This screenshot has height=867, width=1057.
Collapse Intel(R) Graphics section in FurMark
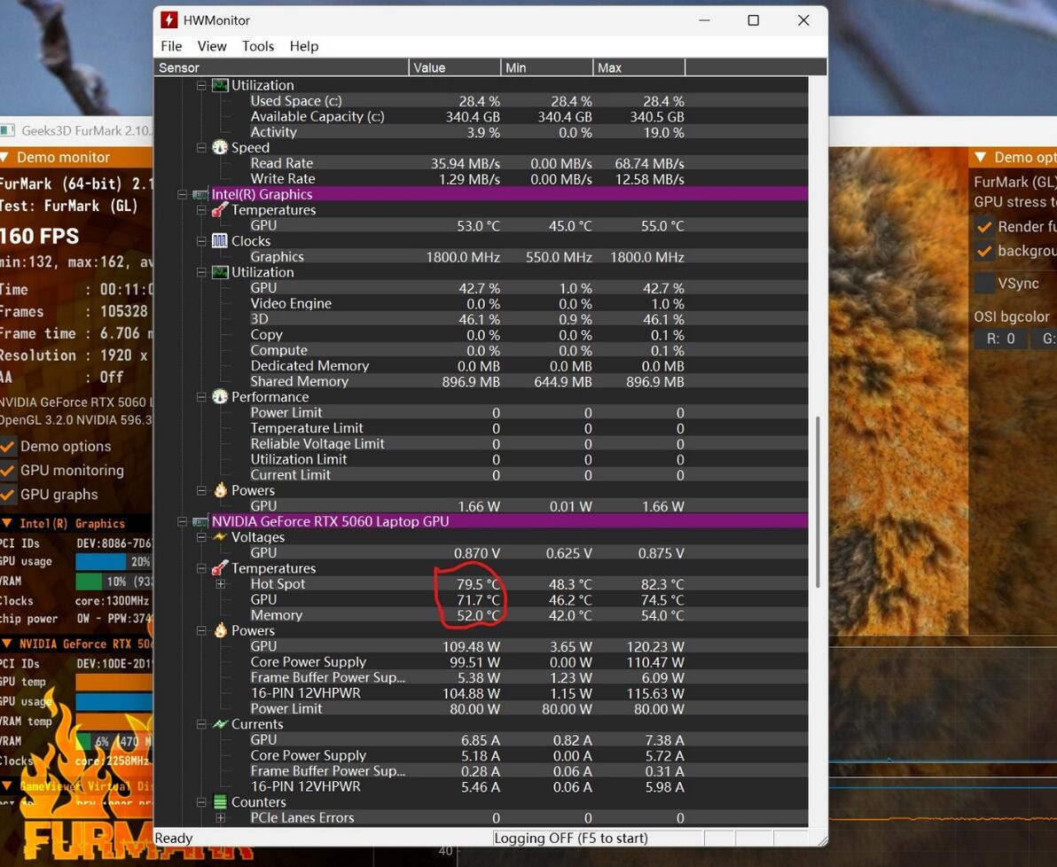[x=7, y=523]
